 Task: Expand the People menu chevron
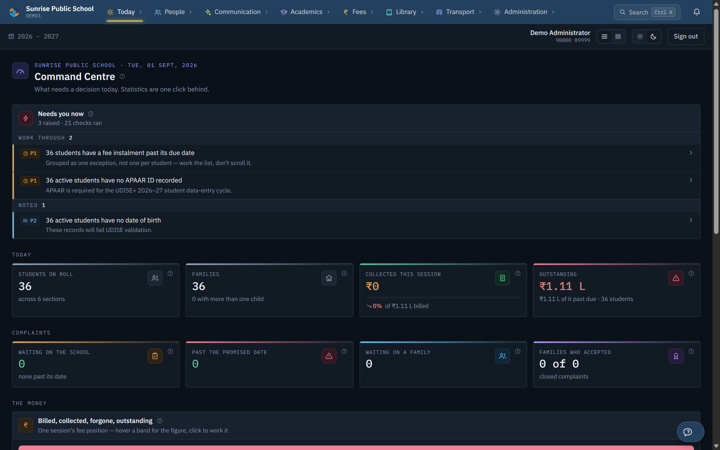click(191, 12)
